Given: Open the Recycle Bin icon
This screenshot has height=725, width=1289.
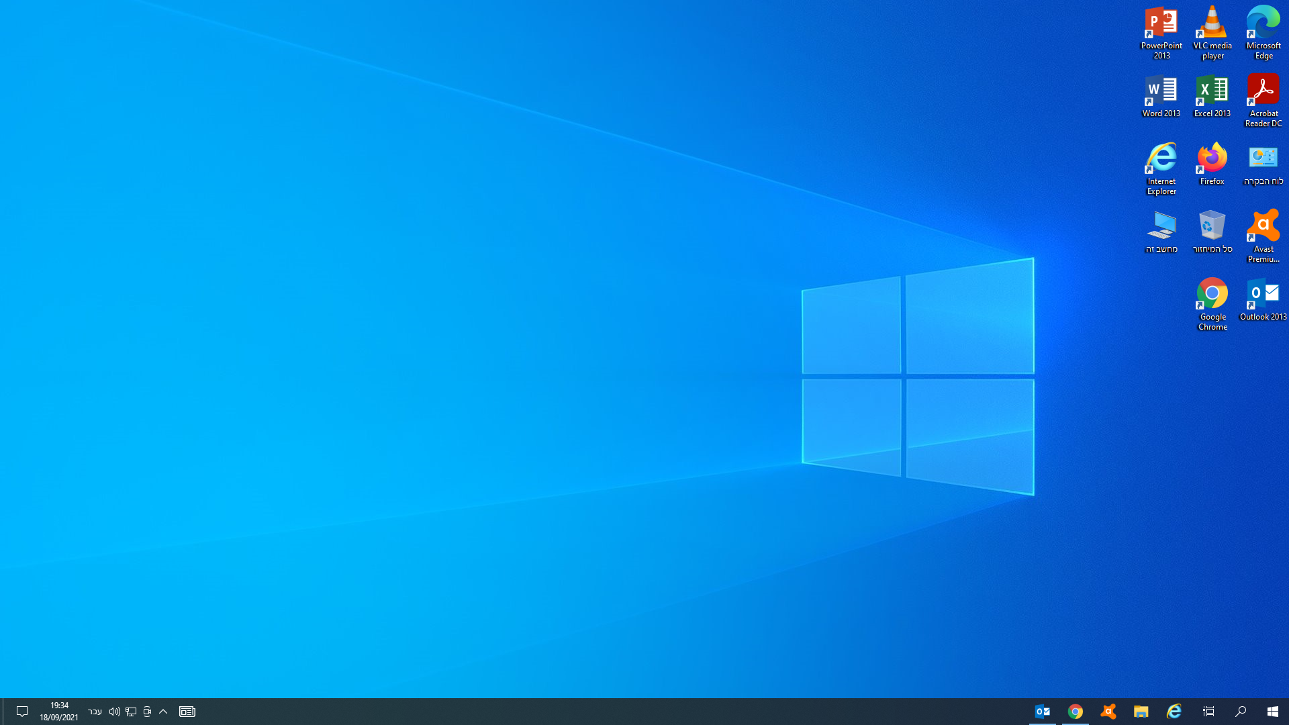Looking at the screenshot, I should click(1212, 226).
